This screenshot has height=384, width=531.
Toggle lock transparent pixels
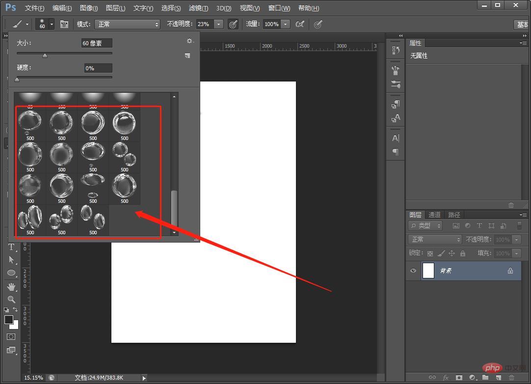[430, 253]
